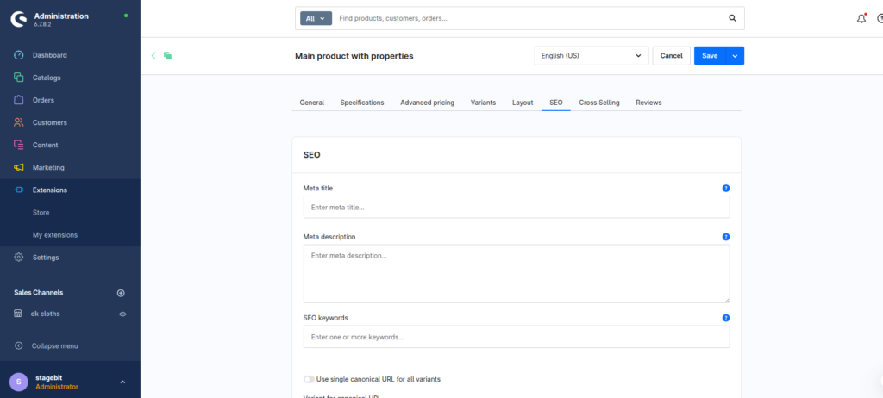Click the Catalogs icon in sidebar
This screenshot has width=883, height=398.
coord(19,78)
